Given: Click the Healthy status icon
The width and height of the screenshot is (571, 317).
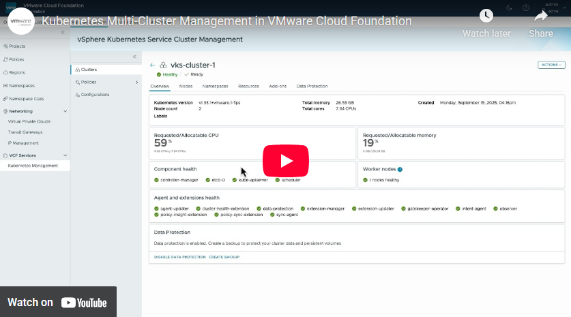Looking at the screenshot, I should tap(159, 74).
